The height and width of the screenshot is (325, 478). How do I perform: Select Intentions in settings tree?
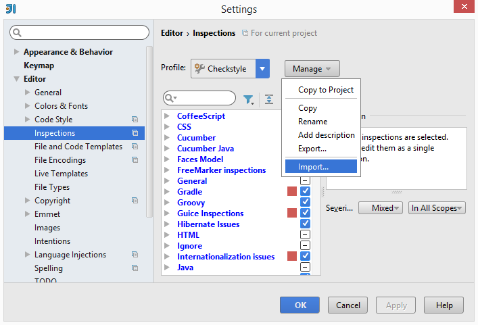(52, 241)
